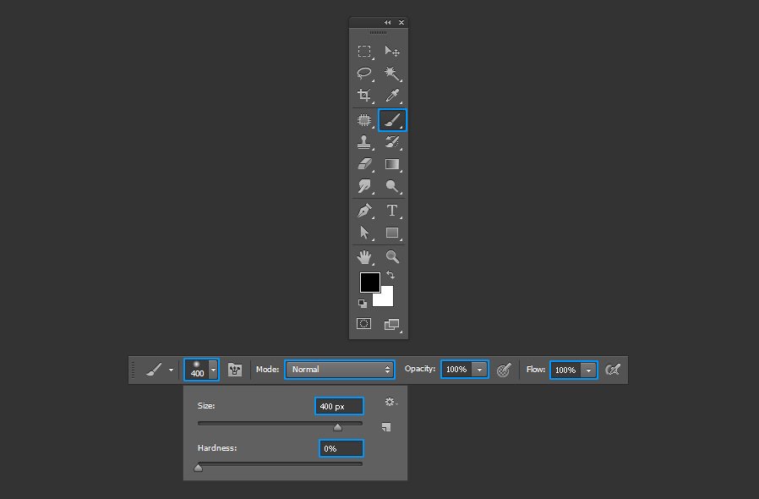Viewport: 759px width, 499px height.
Task: Select the Eyedropper tool
Action: pyautogui.click(x=392, y=96)
